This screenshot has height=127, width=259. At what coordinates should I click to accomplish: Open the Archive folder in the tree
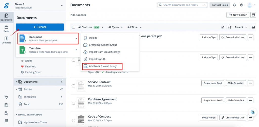(x=28, y=89)
